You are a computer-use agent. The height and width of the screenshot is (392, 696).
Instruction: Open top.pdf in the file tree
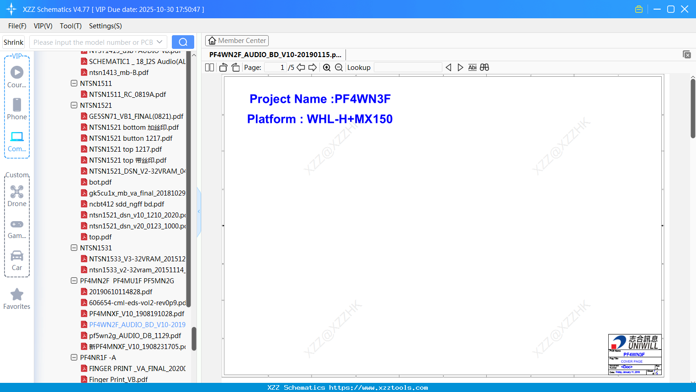pyautogui.click(x=100, y=237)
